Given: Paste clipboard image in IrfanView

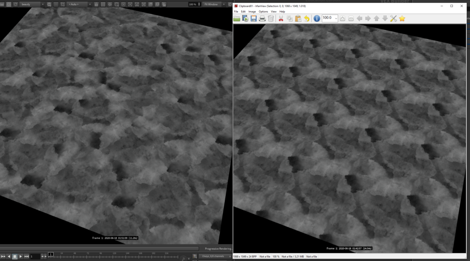Looking at the screenshot, I should pos(298,19).
